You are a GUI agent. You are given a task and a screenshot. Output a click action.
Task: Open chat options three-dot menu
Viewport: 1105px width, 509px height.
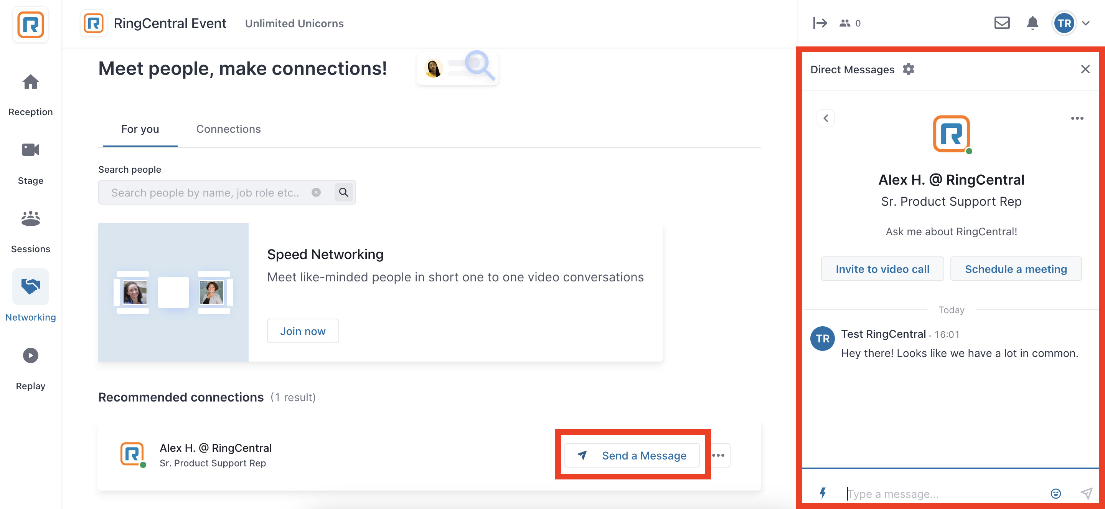pyautogui.click(x=1077, y=118)
